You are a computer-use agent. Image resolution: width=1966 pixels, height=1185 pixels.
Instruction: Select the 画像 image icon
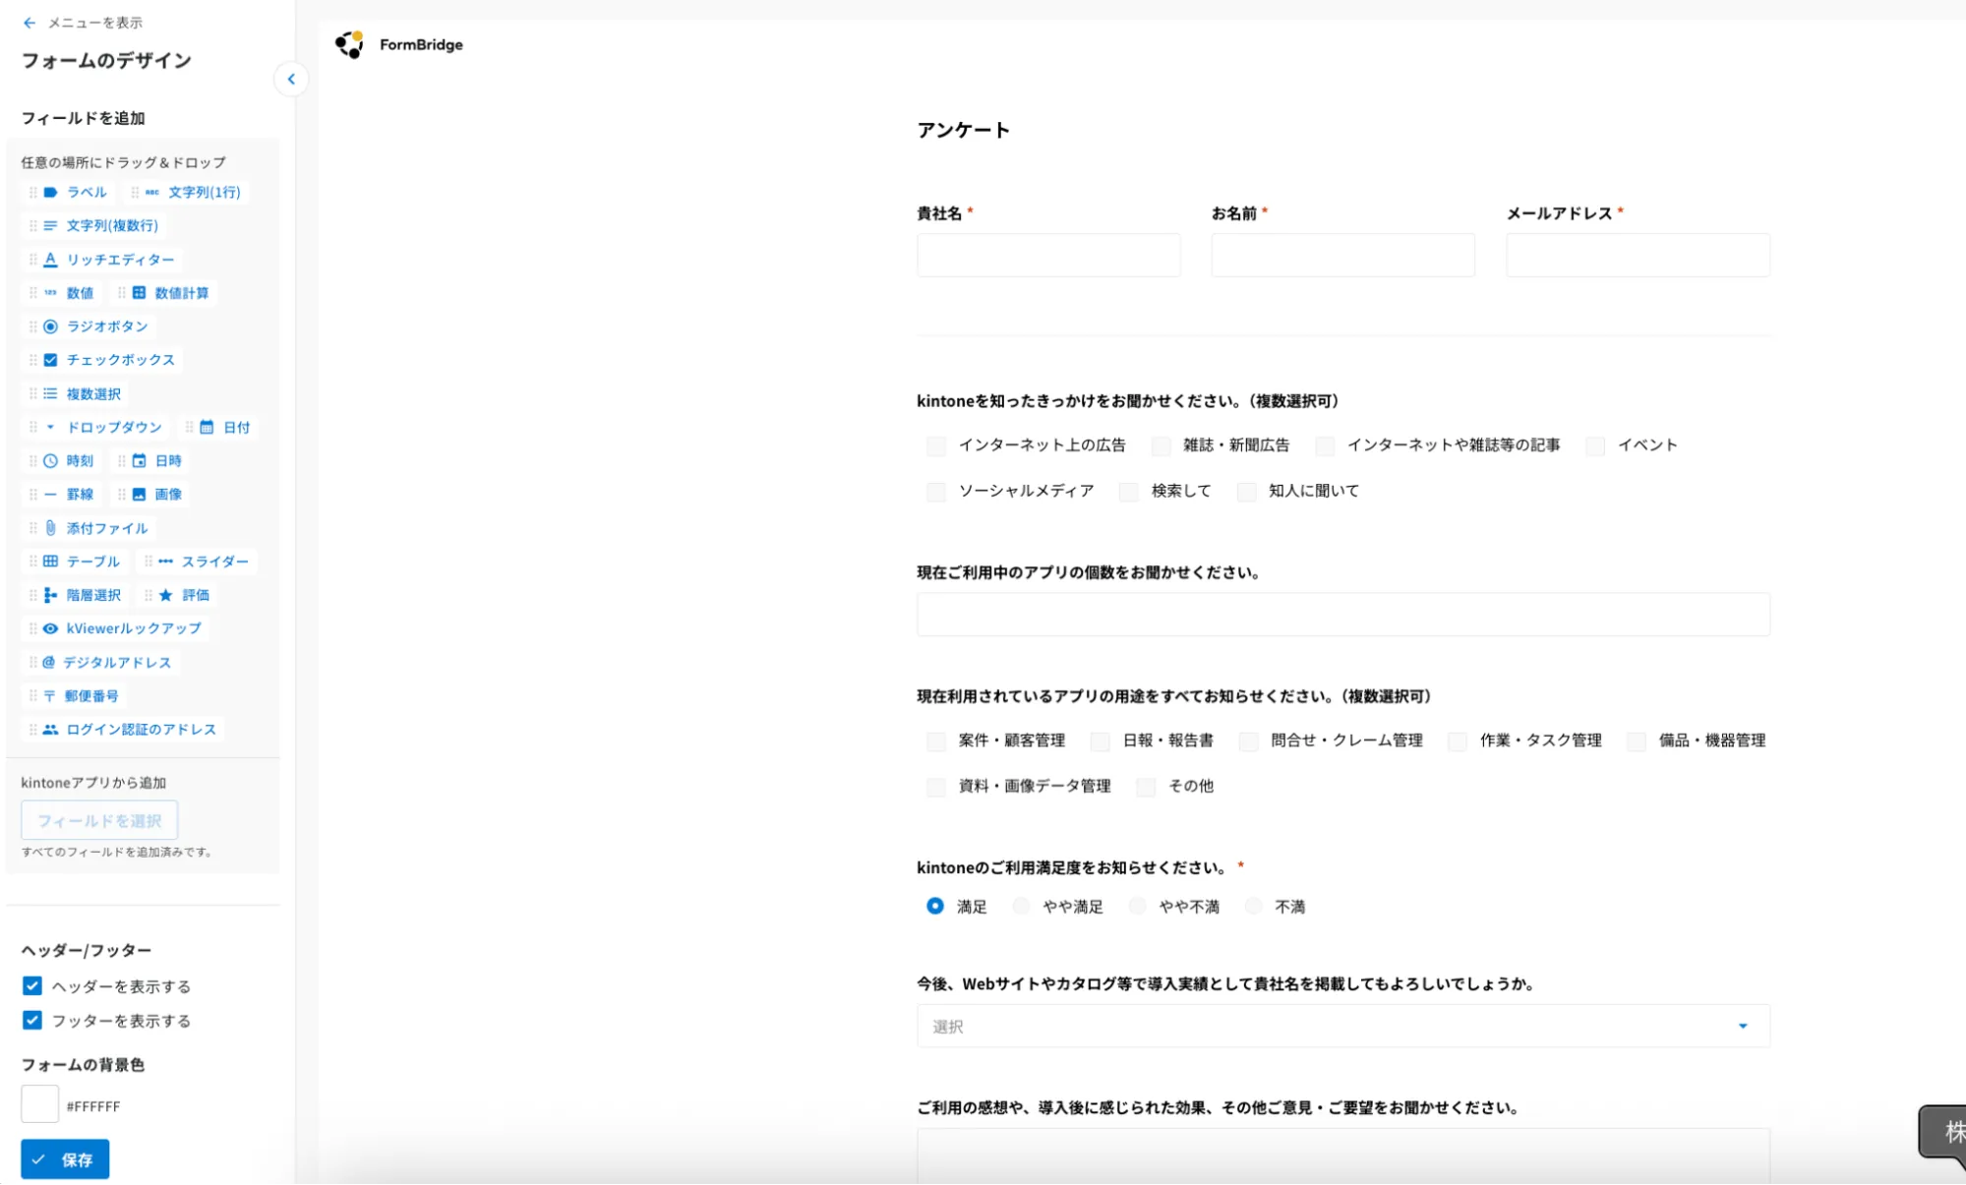(x=139, y=494)
